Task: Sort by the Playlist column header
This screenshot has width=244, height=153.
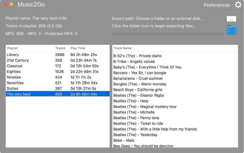Action: (30, 48)
